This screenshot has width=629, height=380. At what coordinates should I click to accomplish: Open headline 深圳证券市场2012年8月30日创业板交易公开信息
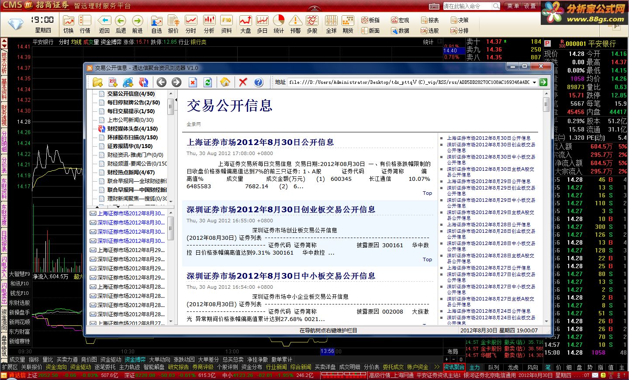(x=281, y=210)
